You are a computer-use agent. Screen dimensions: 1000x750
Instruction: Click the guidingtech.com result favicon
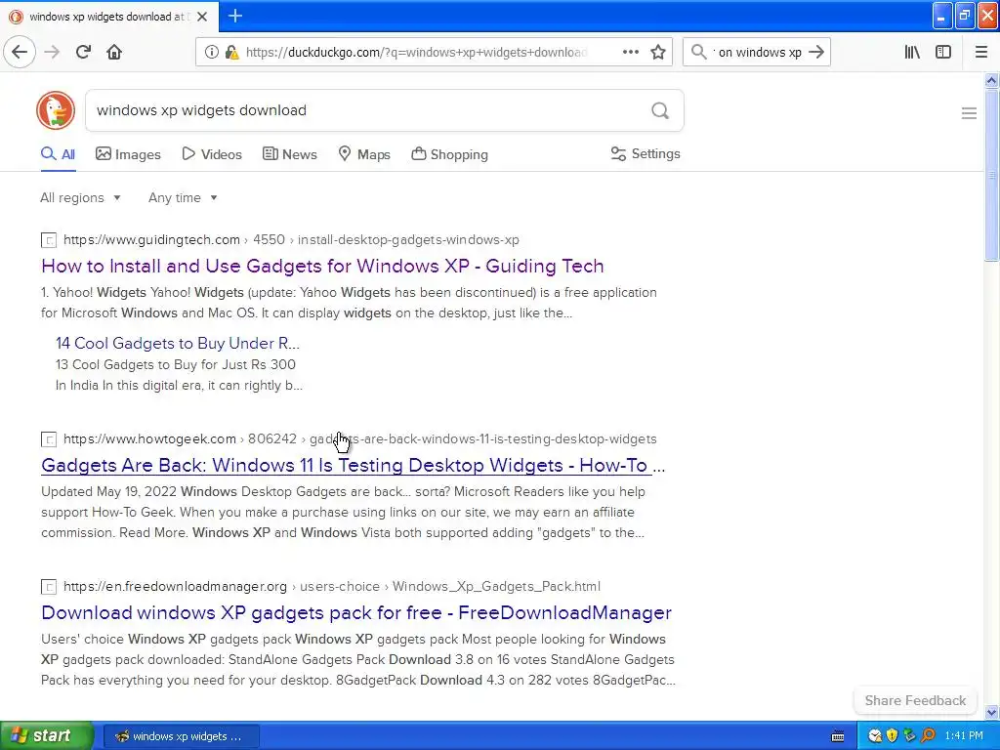49,240
